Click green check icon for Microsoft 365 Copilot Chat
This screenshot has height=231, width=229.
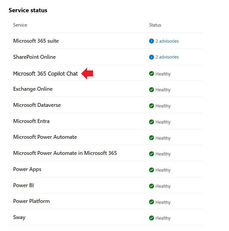pyautogui.click(x=151, y=73)
